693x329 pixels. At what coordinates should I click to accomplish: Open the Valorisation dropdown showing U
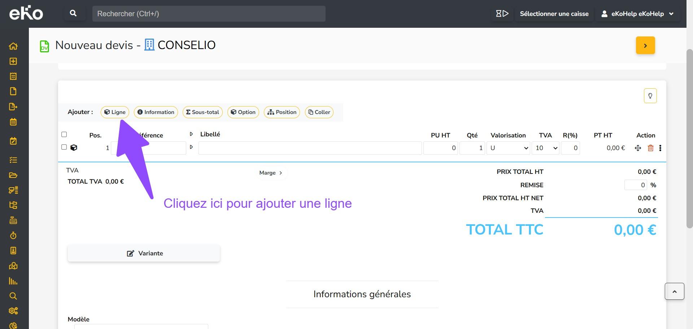(x=508, y=148)
